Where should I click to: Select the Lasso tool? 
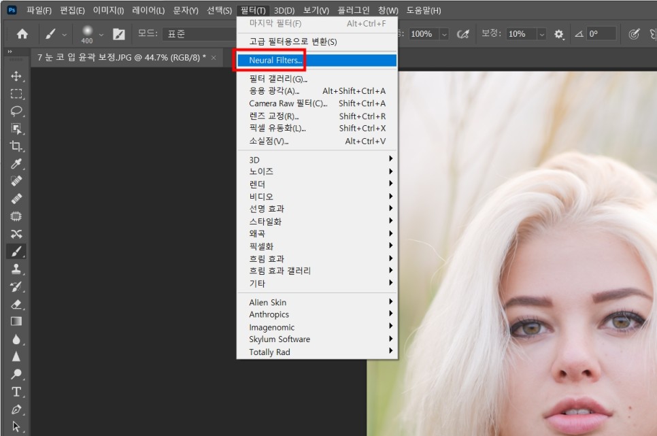click(x=16, y=111)
